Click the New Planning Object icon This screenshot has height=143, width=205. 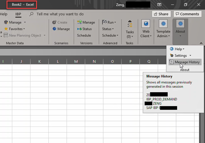tap(6, 35)
